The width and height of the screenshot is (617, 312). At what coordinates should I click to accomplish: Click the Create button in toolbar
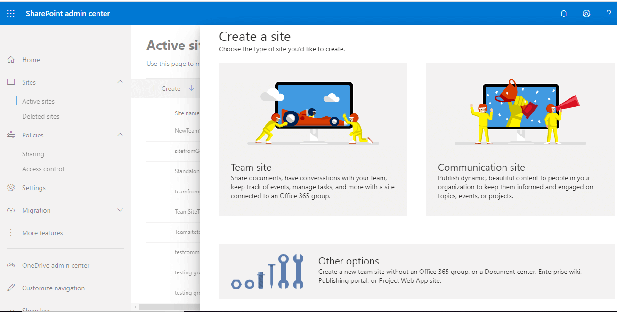(x=165, y=88)
